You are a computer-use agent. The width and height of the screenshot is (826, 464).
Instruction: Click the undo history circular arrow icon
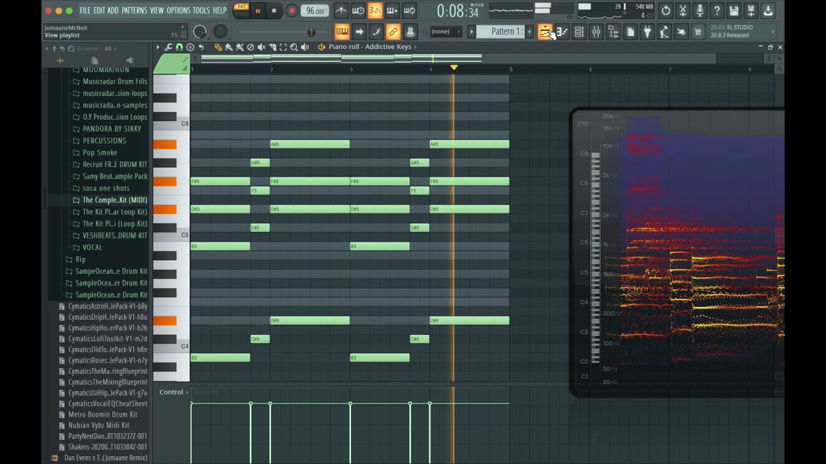(666, 11)
